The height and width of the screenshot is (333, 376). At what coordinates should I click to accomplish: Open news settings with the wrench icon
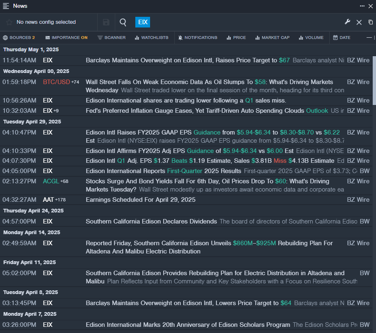(347, 22)
